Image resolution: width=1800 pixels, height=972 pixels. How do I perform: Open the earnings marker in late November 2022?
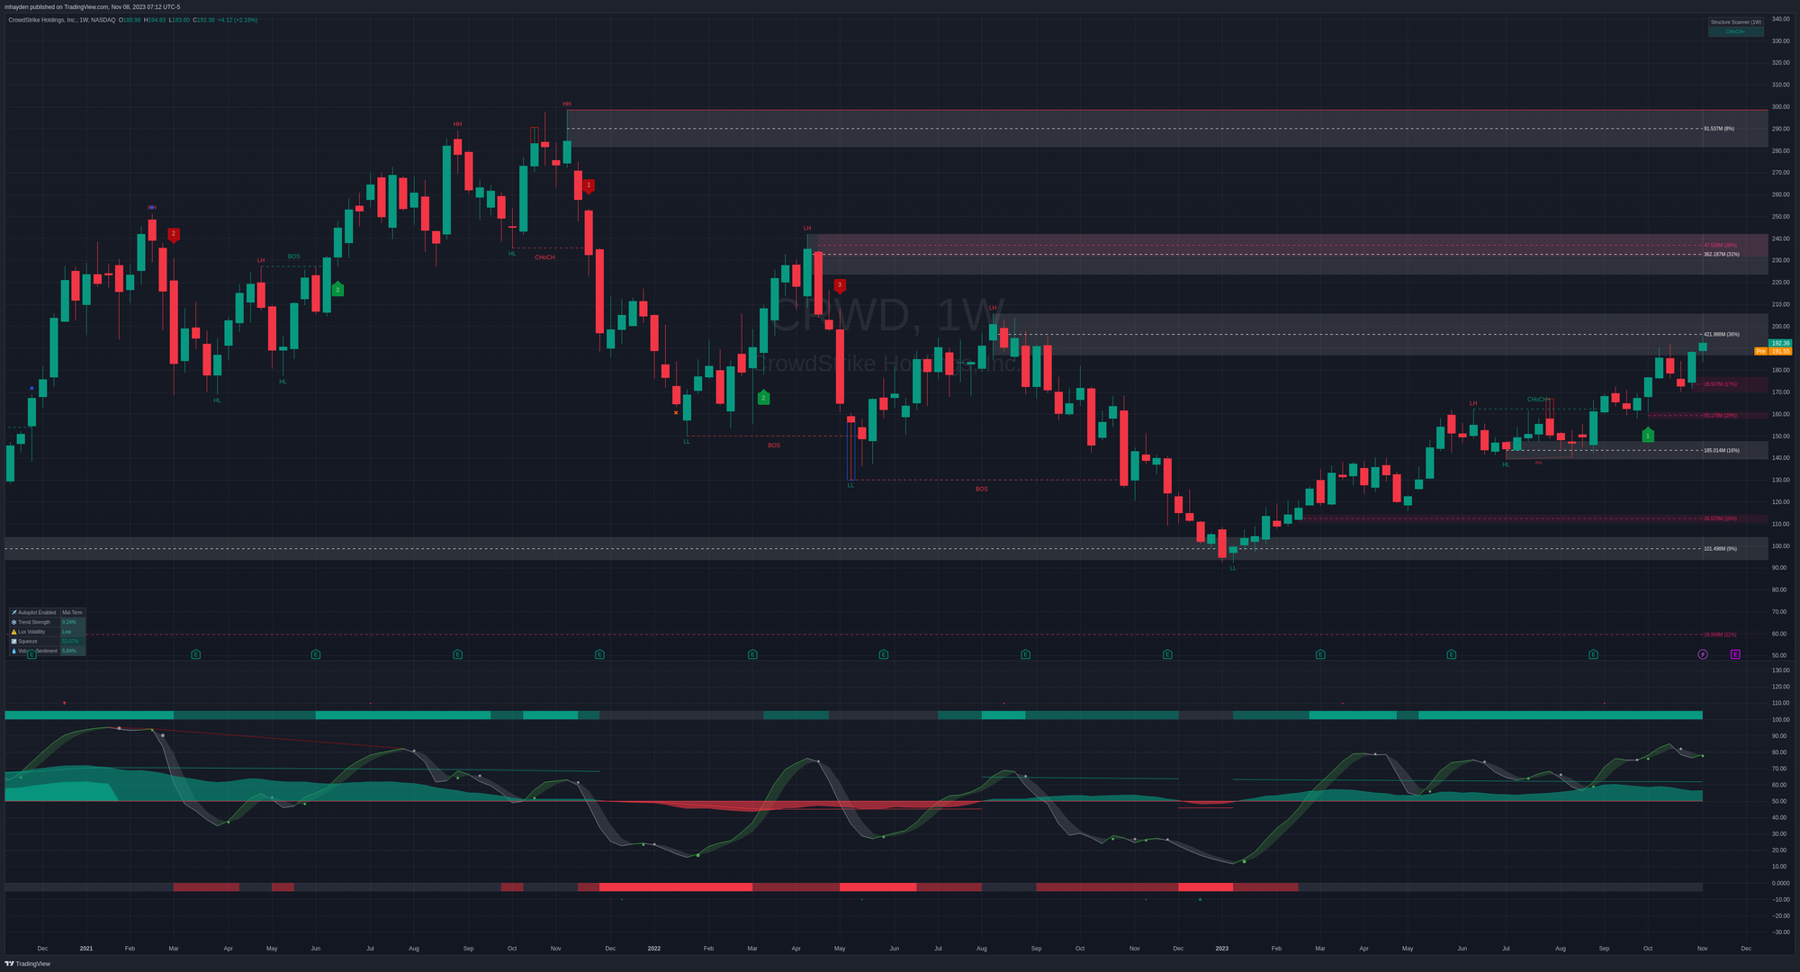1167,654
